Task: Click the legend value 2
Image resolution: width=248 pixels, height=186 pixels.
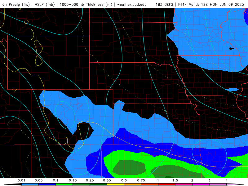Action: pos(192,180)
